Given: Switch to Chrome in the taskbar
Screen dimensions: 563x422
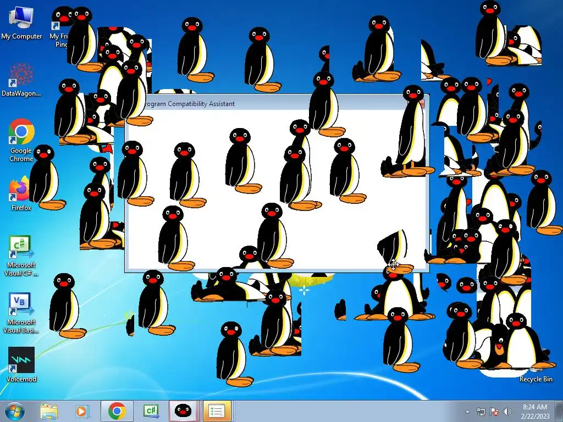Looking at the screenshot, I should click(x=117, y=411).
